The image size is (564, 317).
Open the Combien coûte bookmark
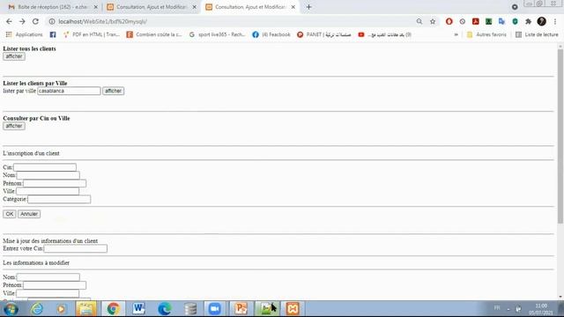[x=154, y=34]
